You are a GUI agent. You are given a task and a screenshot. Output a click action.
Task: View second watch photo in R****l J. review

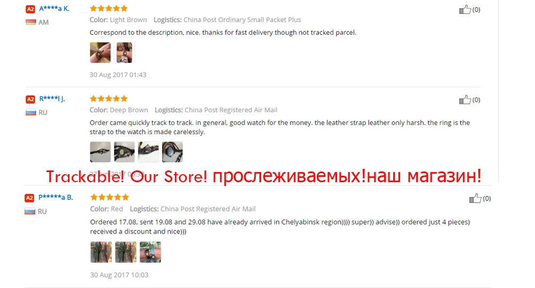click(124, 152)
